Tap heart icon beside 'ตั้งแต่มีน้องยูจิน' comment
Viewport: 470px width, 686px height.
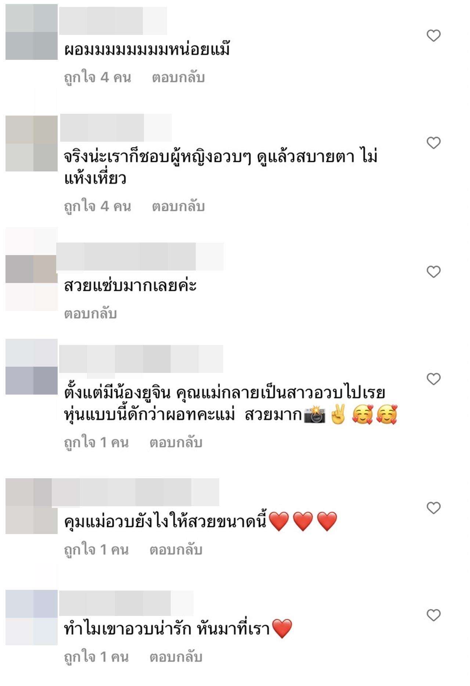(x=433, y=379)
